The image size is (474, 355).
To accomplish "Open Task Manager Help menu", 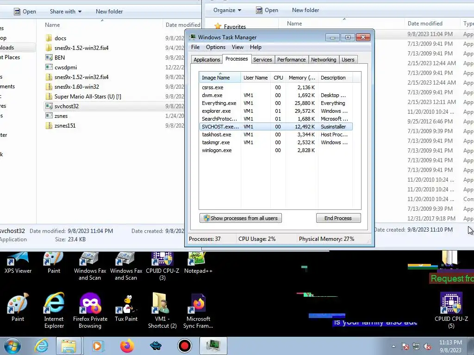I will pyautogui.click(x=256, y=47).
